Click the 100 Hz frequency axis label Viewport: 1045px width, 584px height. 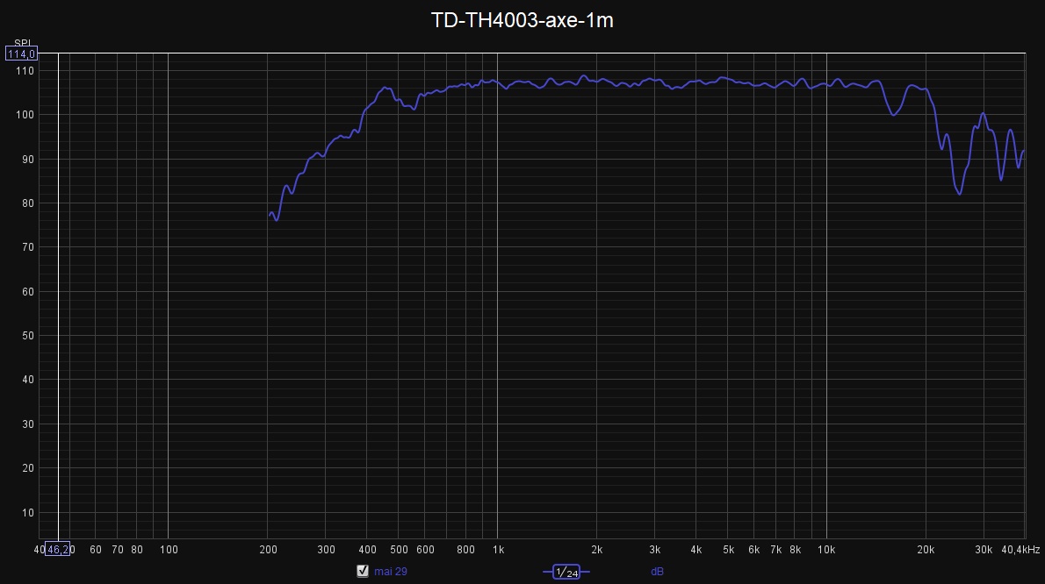tap(168, 550)
